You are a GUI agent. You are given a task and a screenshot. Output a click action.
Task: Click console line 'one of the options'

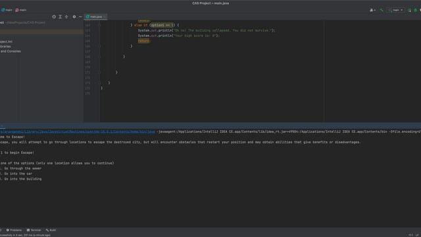pos(57,163)
